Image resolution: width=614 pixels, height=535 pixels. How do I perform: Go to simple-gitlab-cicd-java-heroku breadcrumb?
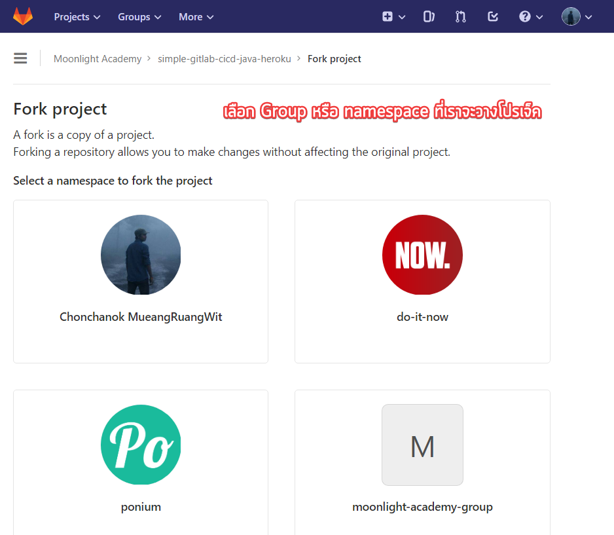(x=225, y=59)
